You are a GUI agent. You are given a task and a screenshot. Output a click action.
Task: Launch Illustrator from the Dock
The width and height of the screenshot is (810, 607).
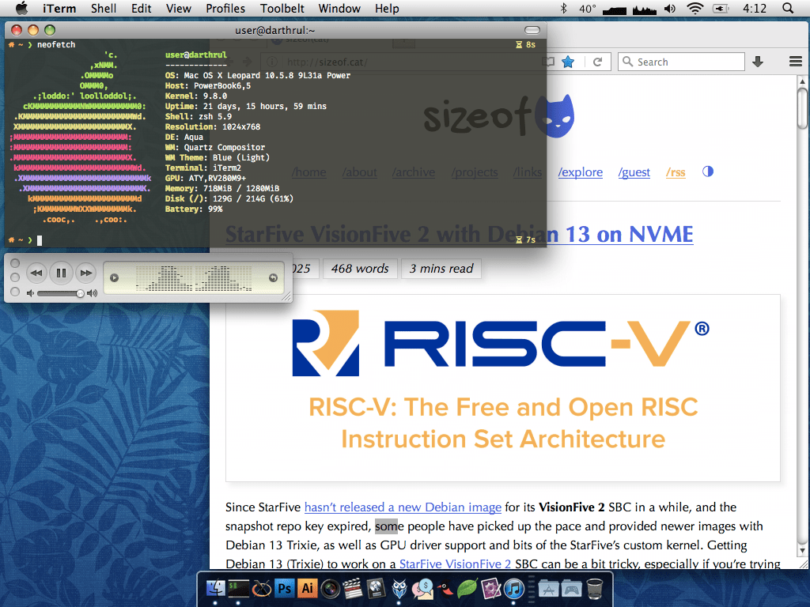pyautogui.click(x=307, y=587)
